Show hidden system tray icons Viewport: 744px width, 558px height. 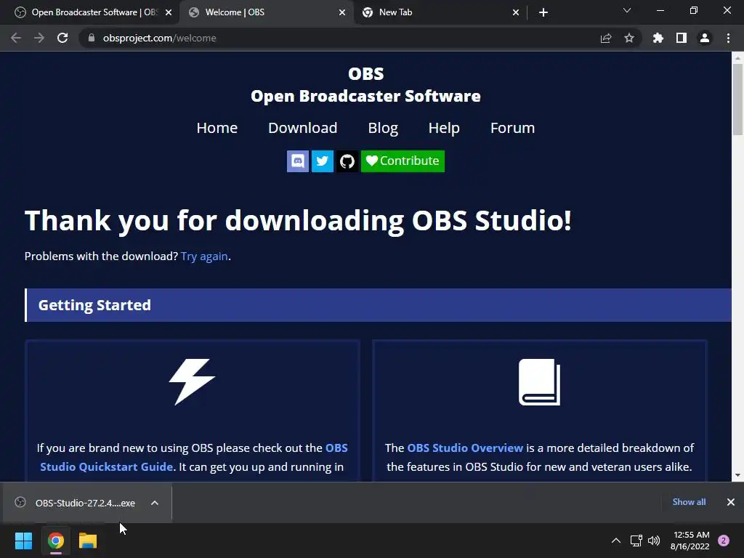[x=616, y=541]
